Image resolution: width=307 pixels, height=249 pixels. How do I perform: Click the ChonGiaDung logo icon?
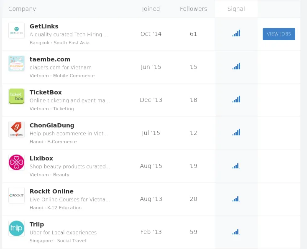16,130
